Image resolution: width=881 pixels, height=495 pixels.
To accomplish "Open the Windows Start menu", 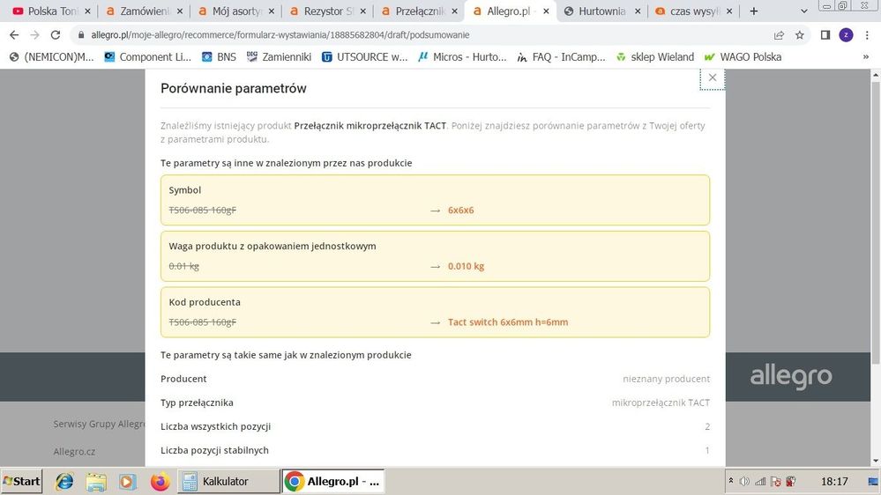I will click(21, 481).
